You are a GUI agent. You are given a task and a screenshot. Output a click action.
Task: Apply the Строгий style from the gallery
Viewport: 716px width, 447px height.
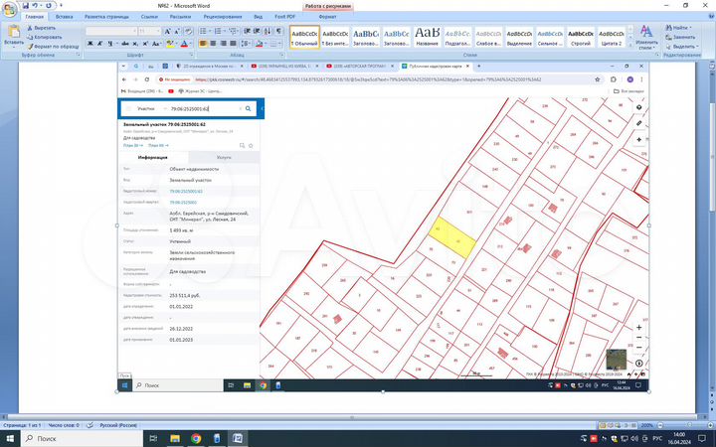point(579,36)
